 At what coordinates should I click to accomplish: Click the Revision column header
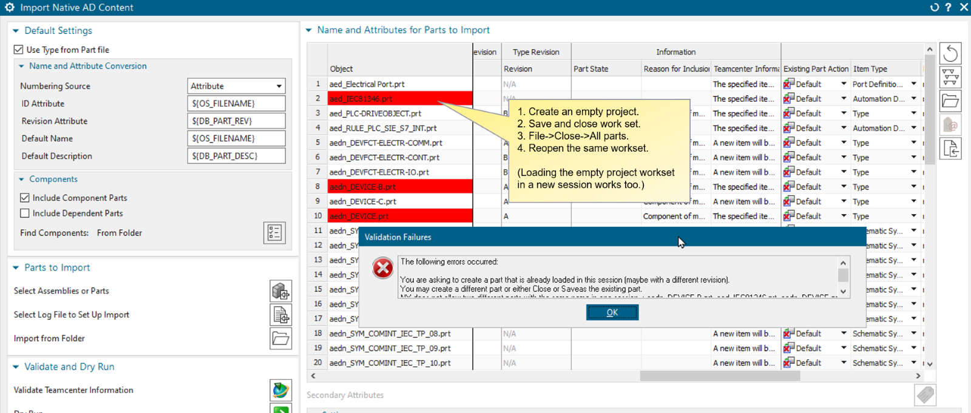[518, 69]
